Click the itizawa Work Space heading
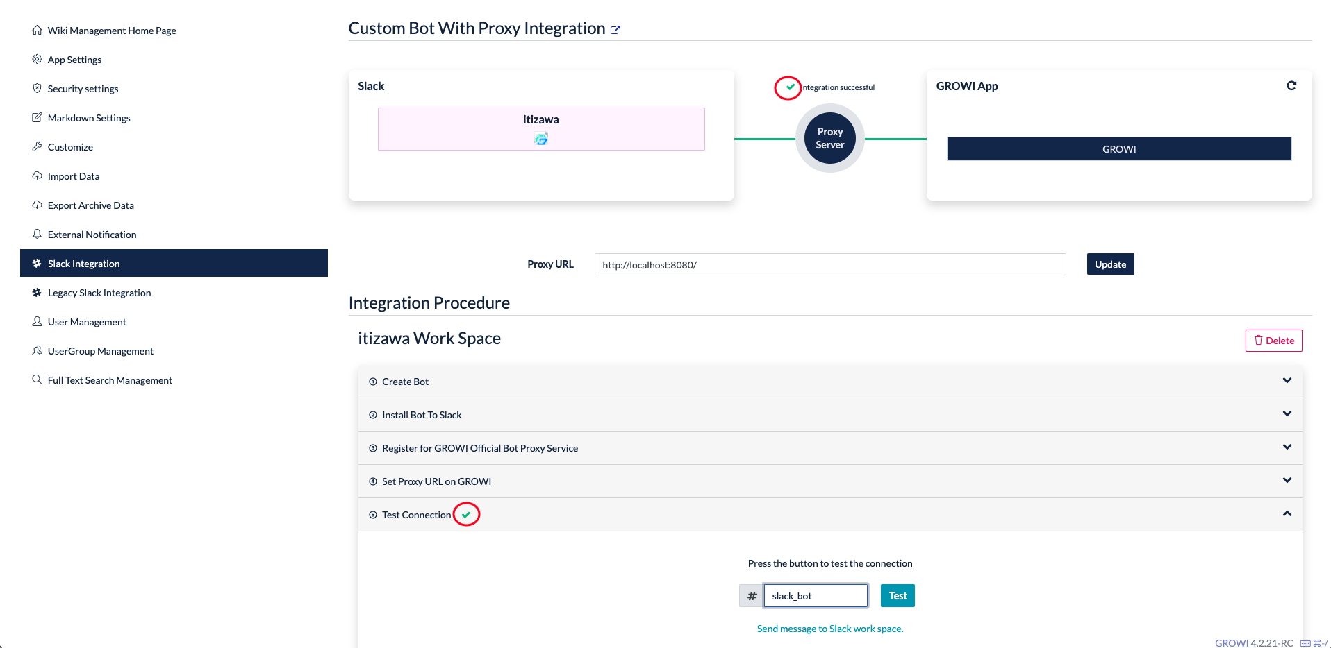 pyautogui.click(x=429, y=339)
